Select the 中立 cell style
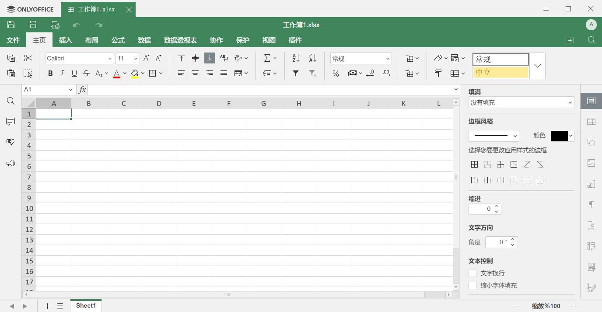This screenshot has width=602, height=312. (x=500, y=73)
